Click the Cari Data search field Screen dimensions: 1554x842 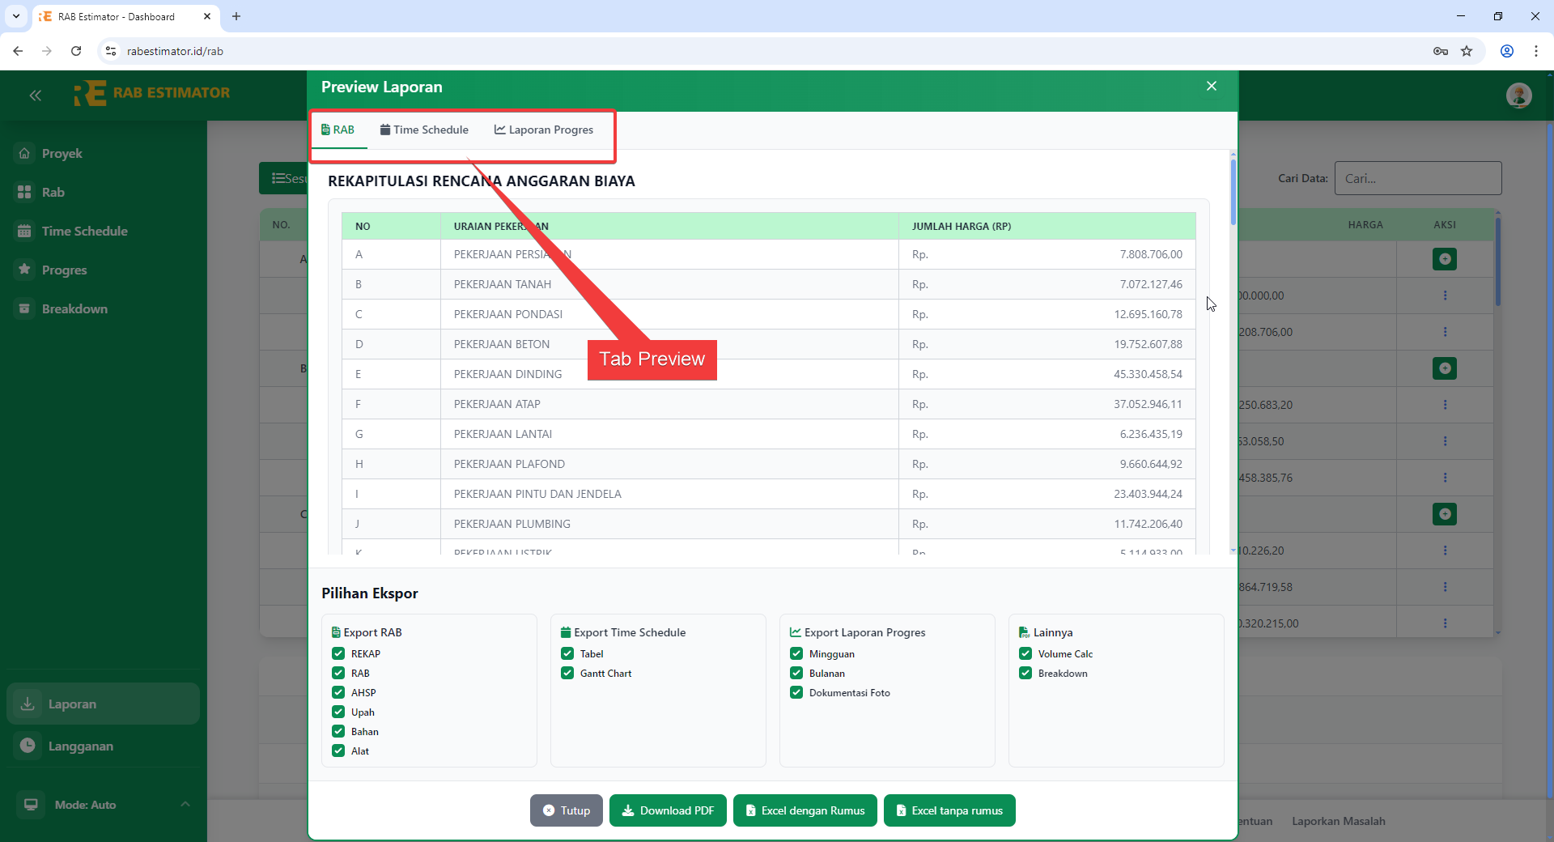click(1417, 178)
